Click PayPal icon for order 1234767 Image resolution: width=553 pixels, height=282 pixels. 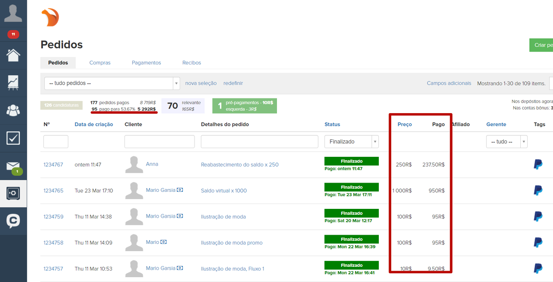coord(538,164)
